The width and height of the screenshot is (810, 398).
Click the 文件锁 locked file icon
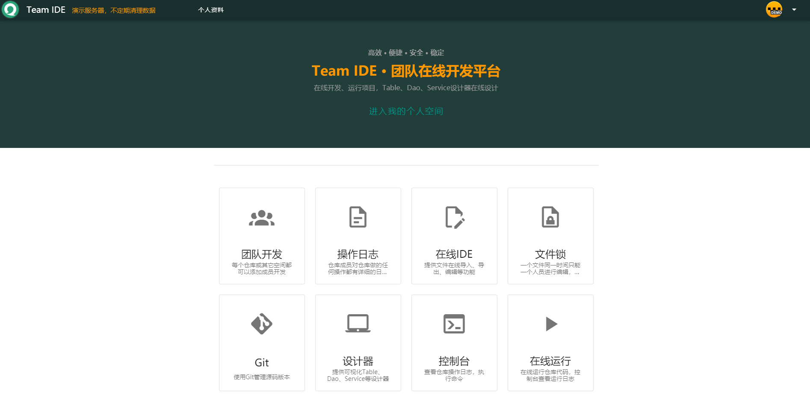550,217
